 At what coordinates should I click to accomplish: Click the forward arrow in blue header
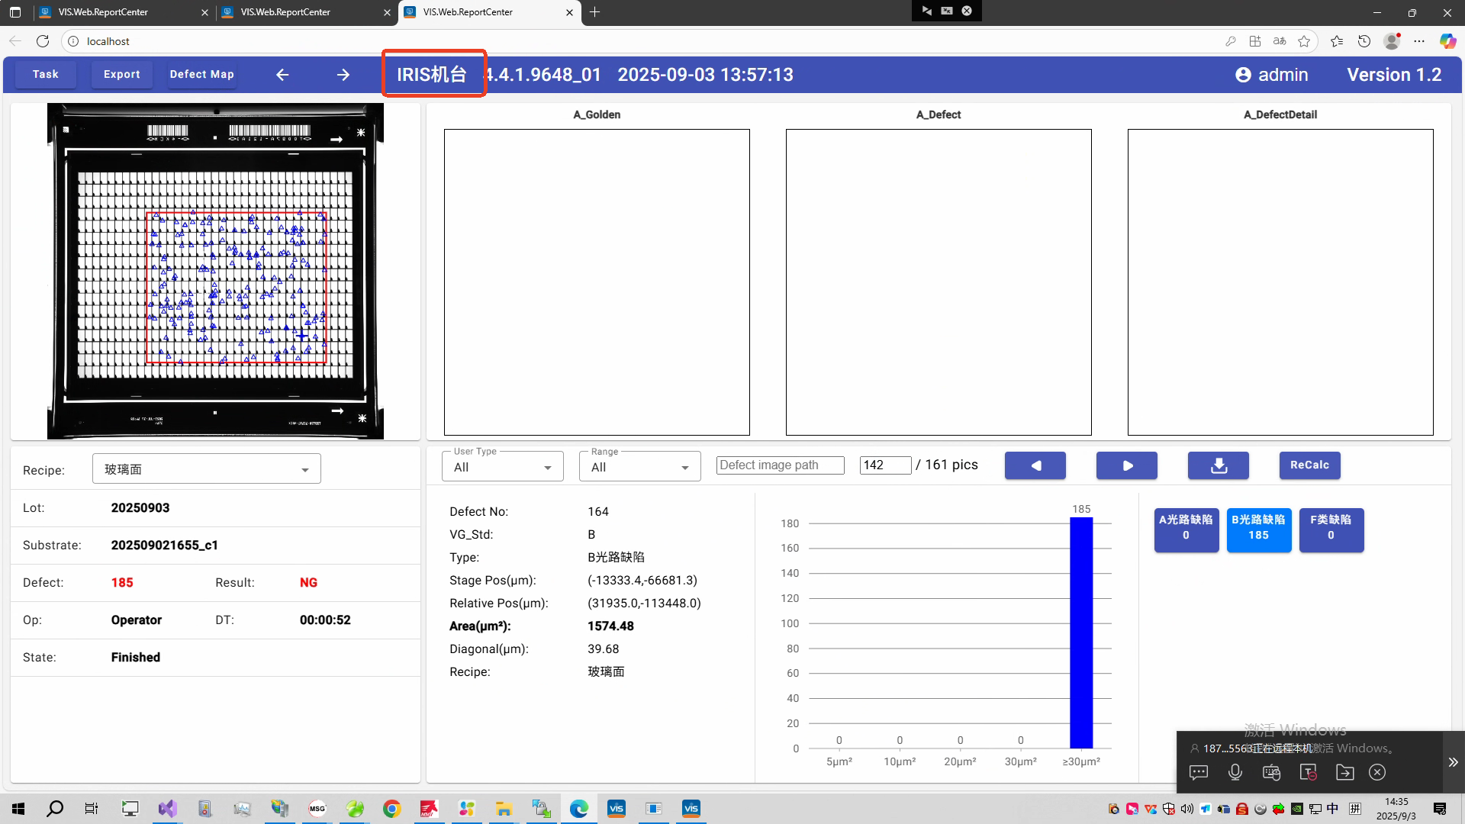pyautogui.click(x=343, y=75)
